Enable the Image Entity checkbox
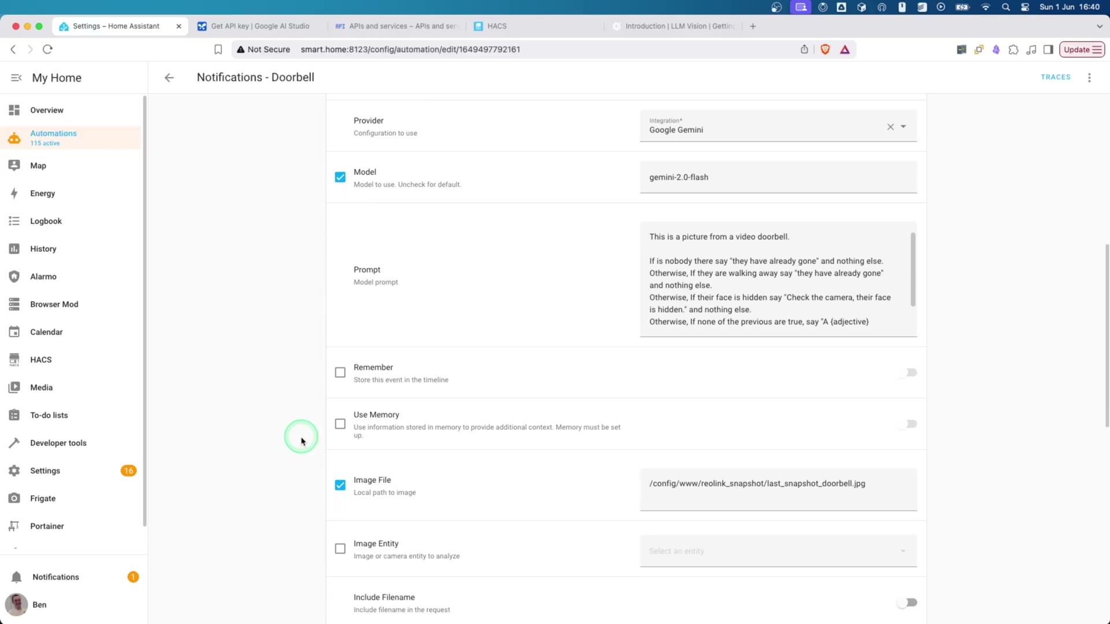 click(x=341, y=549)
